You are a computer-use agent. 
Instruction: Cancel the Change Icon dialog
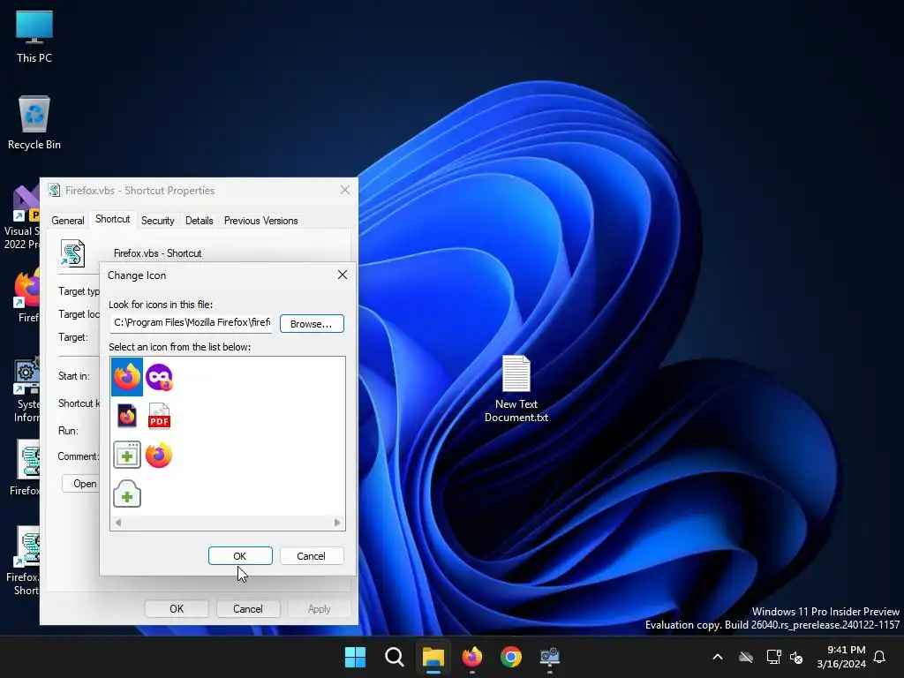pyautogui.click(x=312, y=556)
